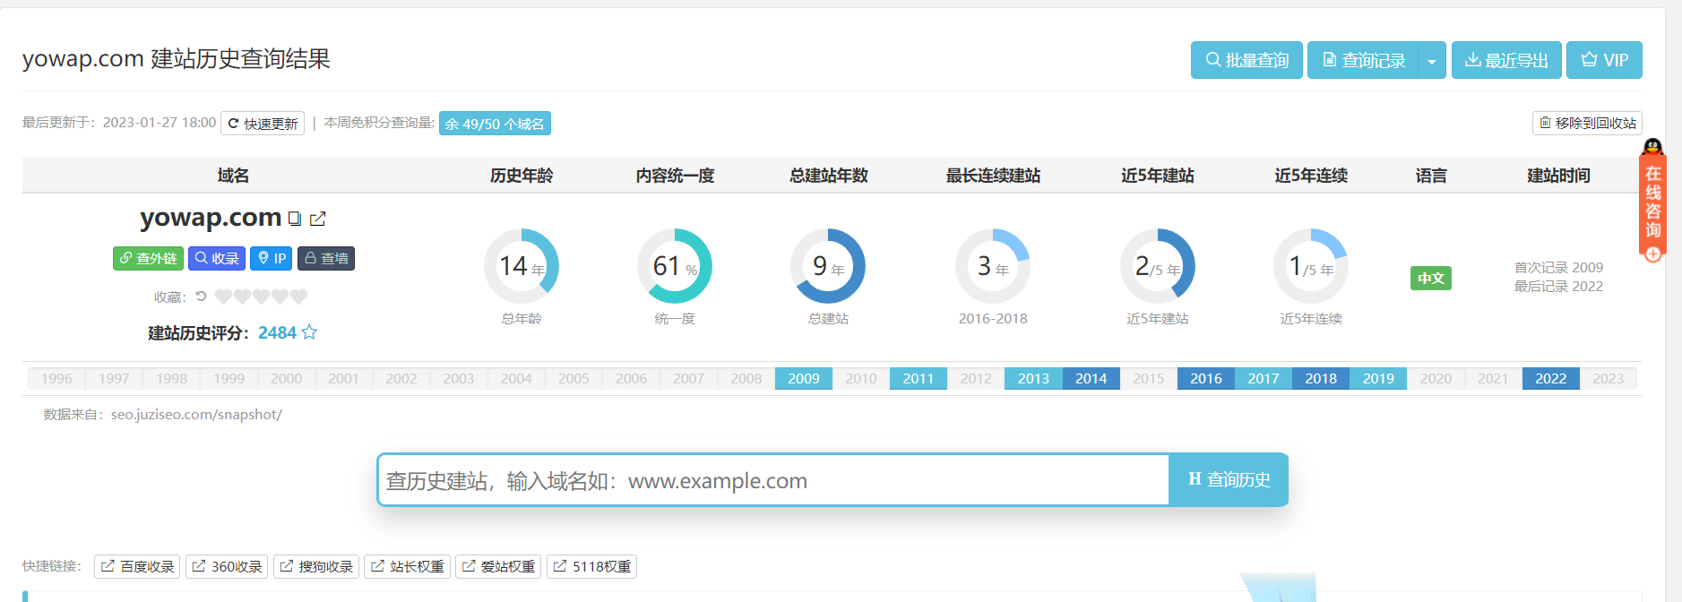Viewport: 1682px width, 602px height.
Task: Select year 2018 in timeline
Action: point(1321,378)
